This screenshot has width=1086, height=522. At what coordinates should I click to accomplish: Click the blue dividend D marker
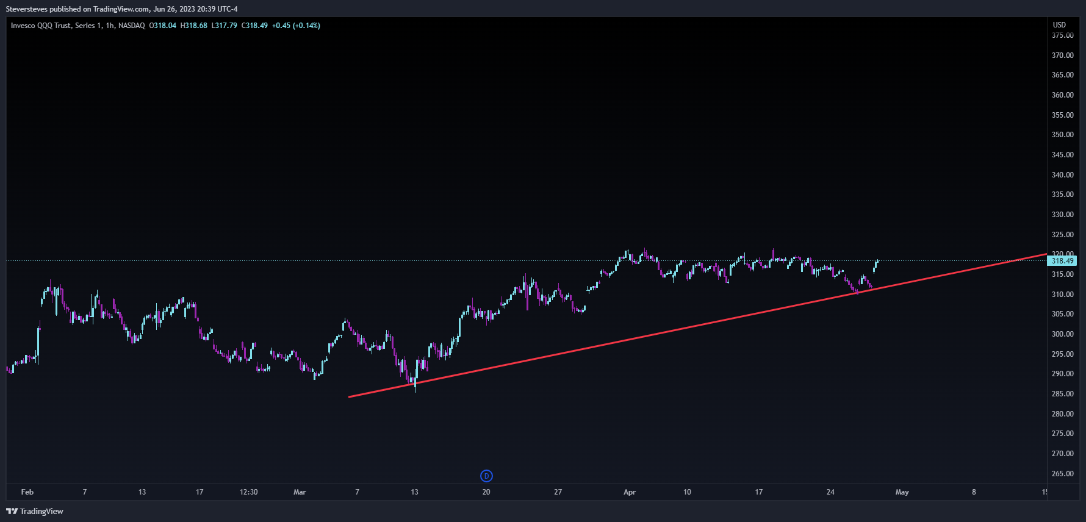(486, 476)
